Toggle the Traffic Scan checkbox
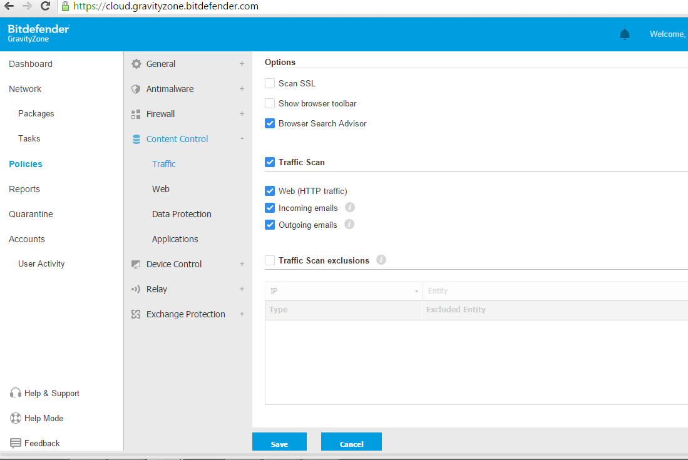The image size is (688, 460). click(270, 162)
